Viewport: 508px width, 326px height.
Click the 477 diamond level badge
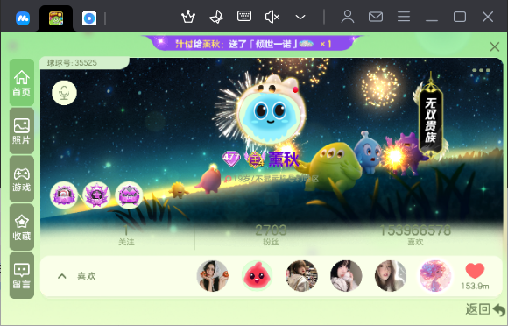(231, 159)
